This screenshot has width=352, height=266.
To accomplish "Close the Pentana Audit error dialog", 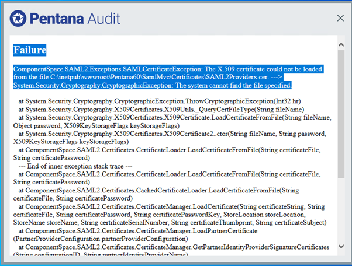I will click(340, 18).
